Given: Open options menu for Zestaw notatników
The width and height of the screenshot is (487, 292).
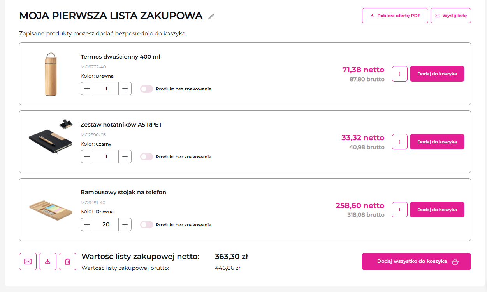Looking at the screenshot, I should (x=399, y=141).
